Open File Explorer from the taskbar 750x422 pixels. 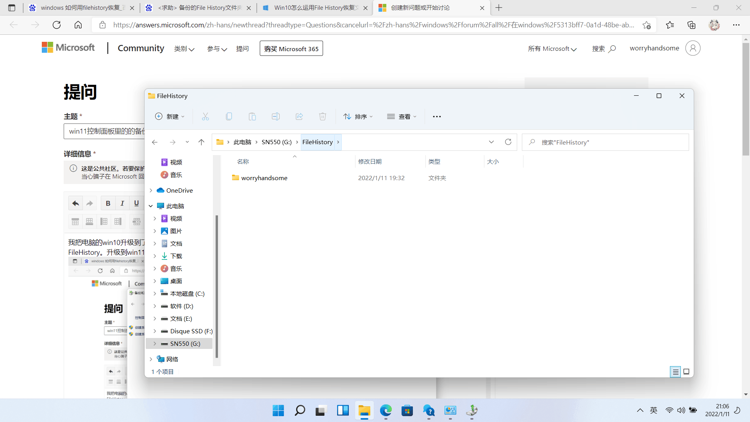(364, 410)
